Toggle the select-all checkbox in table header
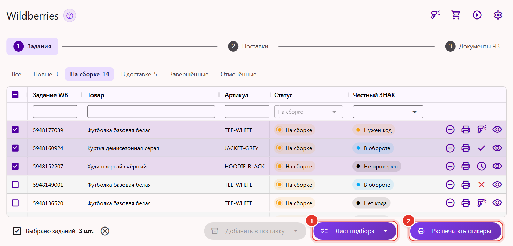The height and width of the screenshot is (246, 513). click(x=15, y=95)
